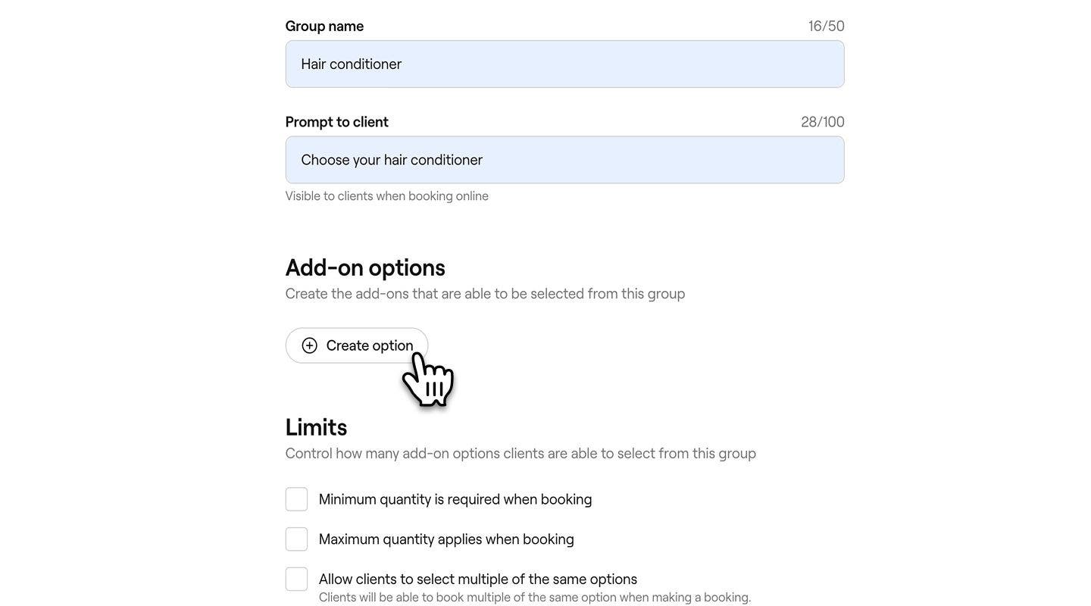Click the Prompt to client label
The image size is (1091, 606).
(x=337, y=122)
